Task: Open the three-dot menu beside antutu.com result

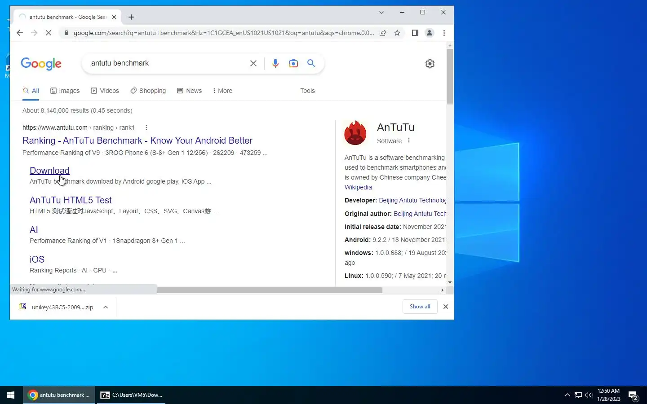Action: point(146,127)
